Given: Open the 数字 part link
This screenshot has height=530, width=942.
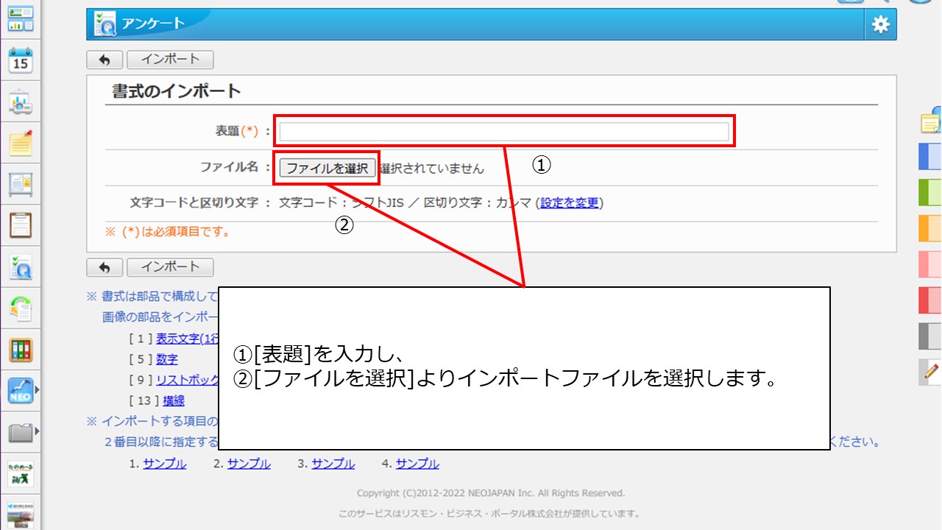Looking at the screenshot, I should pyautogui.click(x=167, y=359).
